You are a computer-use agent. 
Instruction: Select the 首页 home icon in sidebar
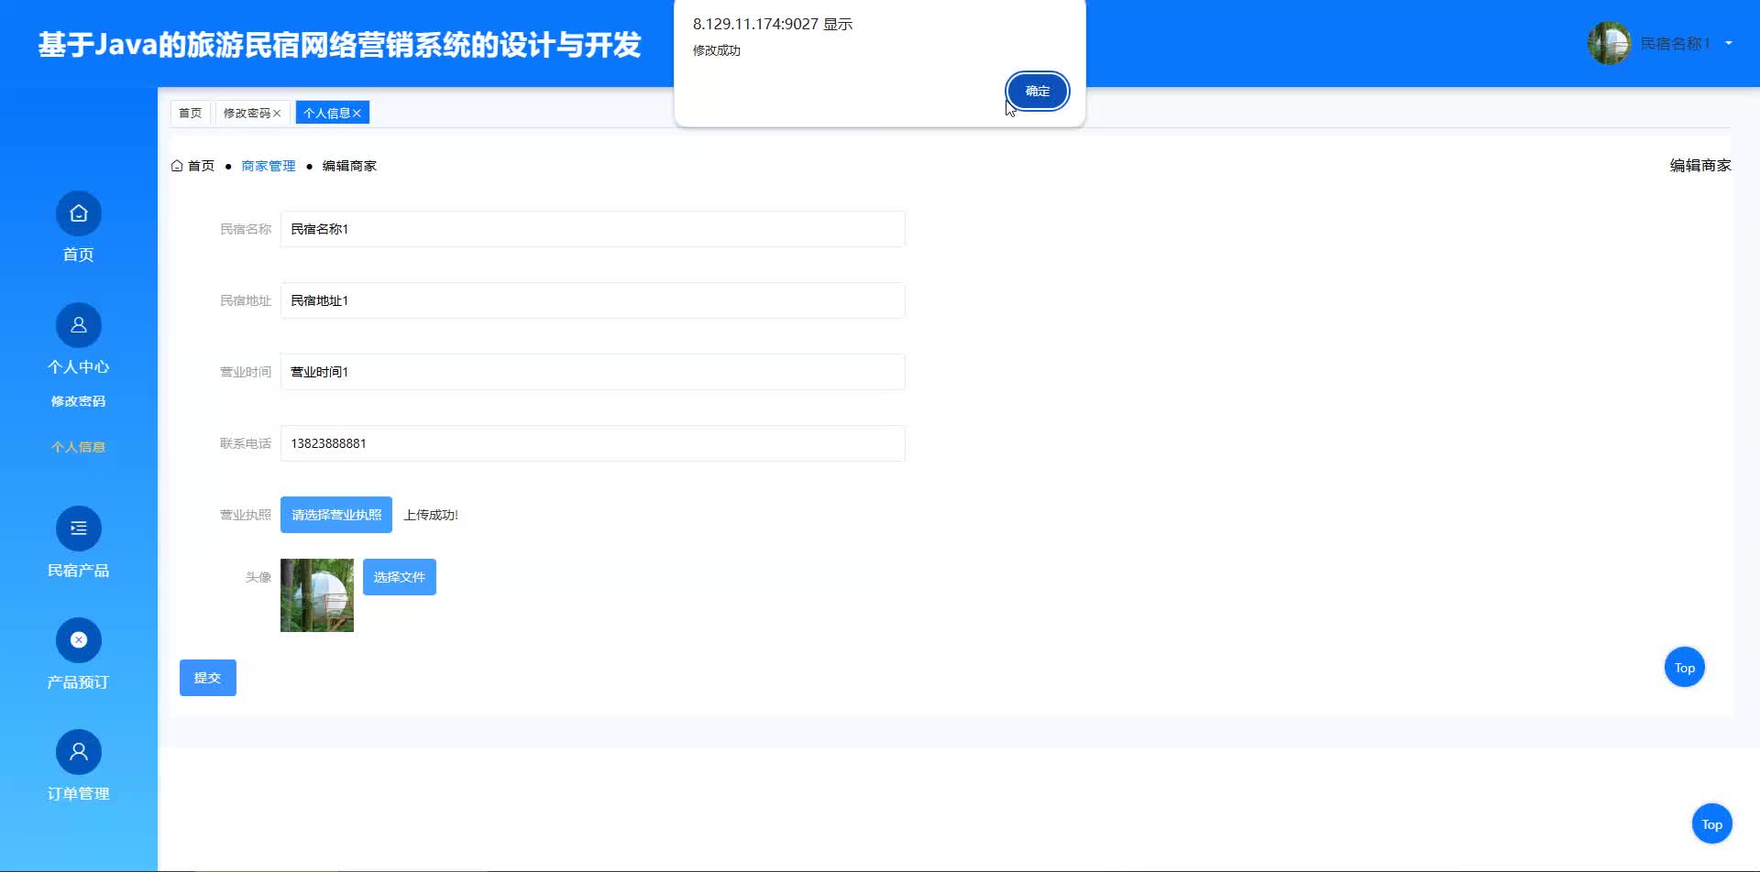[x=78, y=213]
